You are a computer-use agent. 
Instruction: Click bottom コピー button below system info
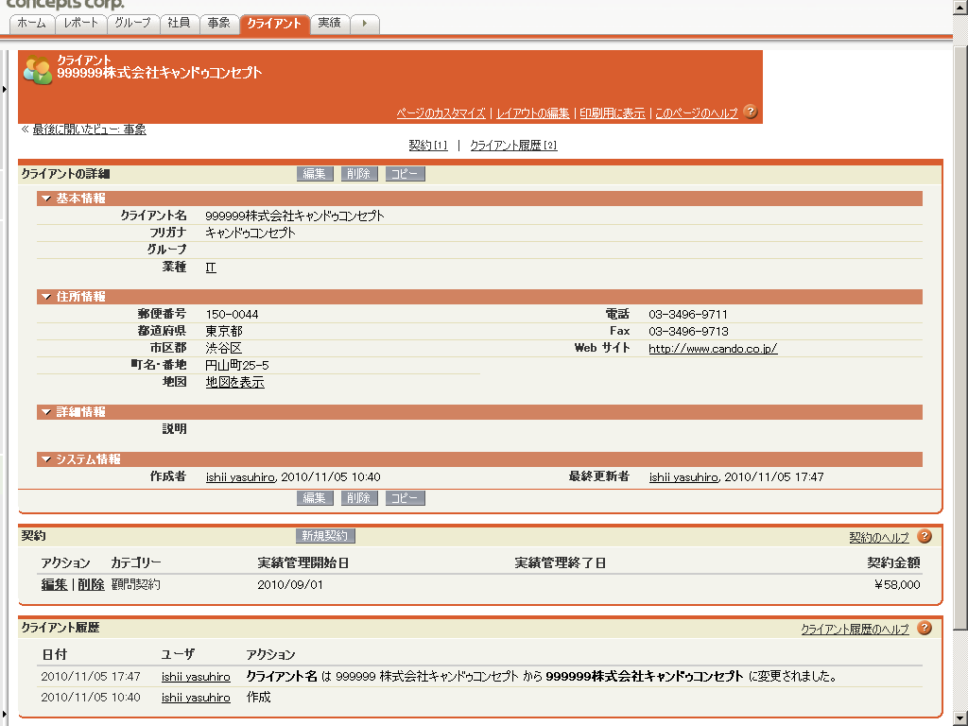click(405, 498)
